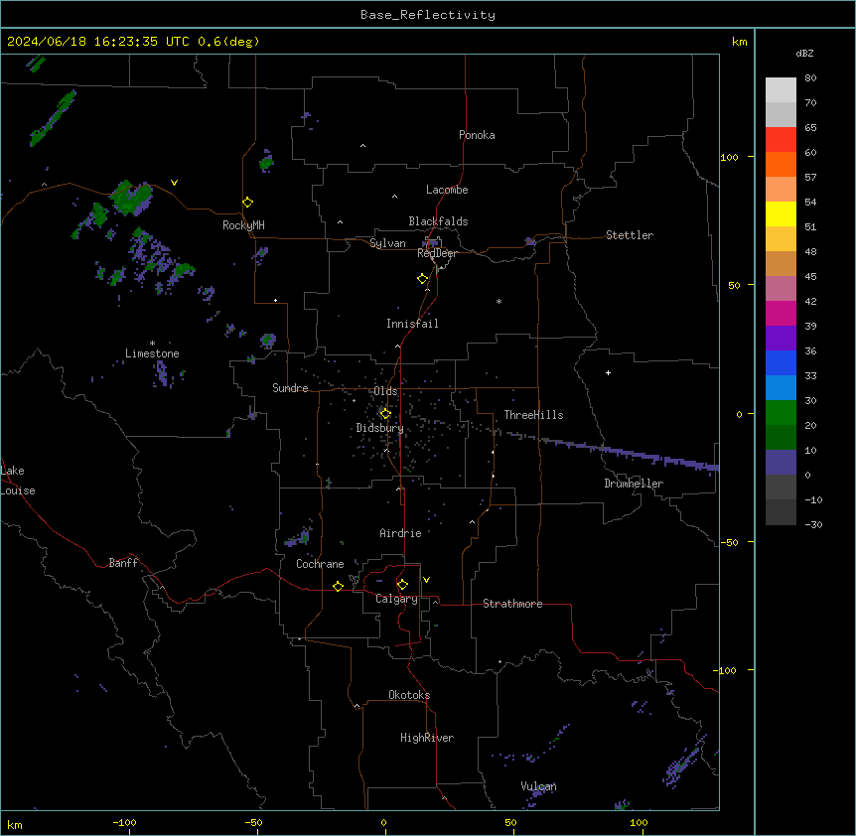Click the Limestone label
The image size is (856, 836).
(x=152, y=353)
